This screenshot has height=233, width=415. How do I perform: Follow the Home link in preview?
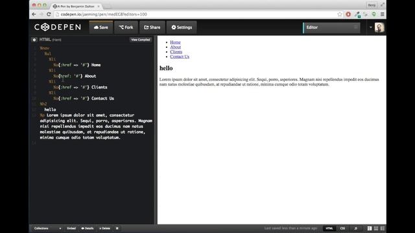pyautogui.click(x=175, y=42)
